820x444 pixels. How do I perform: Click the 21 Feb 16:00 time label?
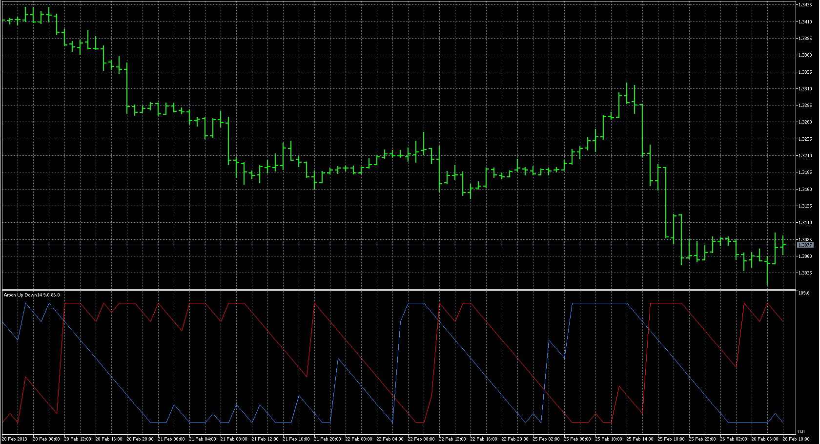pos(296,439)
